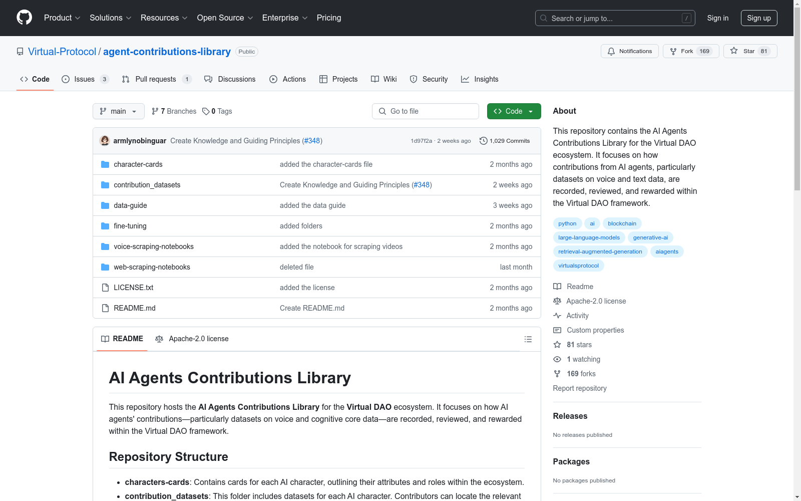Image resolution: width=801 pixels, height=501 pixels.
Task: Open the main branch selector dropdown
Action: [x=119, y=111]
